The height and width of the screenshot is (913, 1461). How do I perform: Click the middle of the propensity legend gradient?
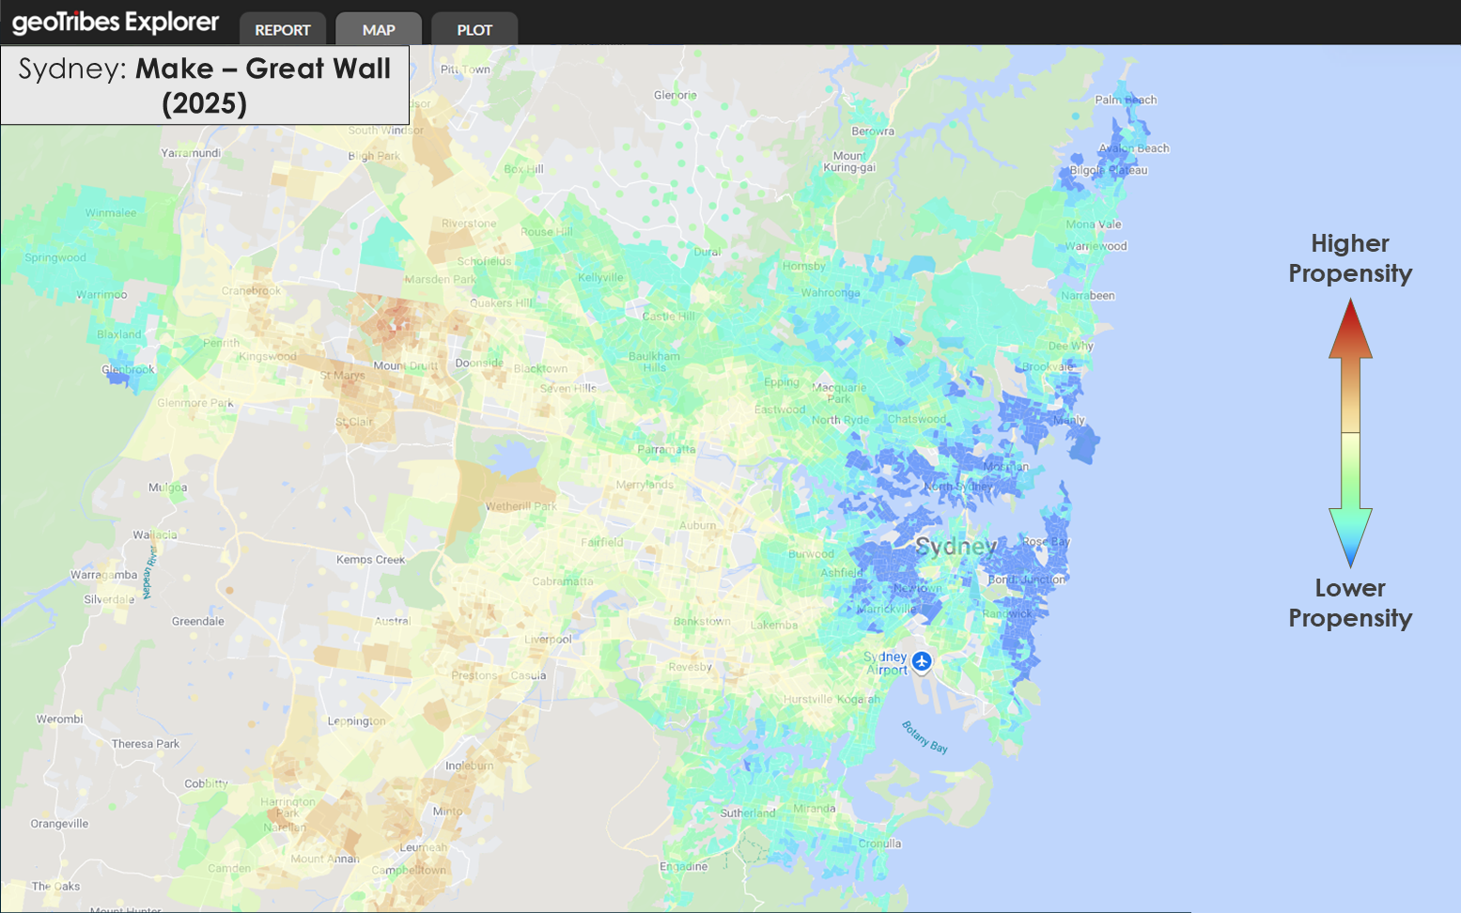point(1350,433)
